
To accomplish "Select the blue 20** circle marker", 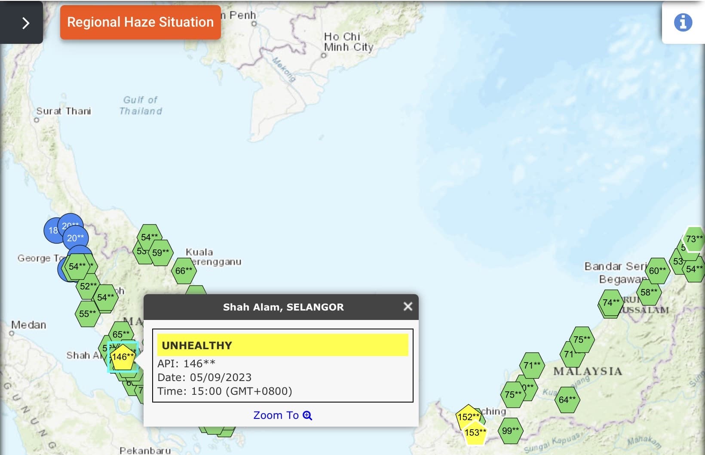I will coord(76,238).
